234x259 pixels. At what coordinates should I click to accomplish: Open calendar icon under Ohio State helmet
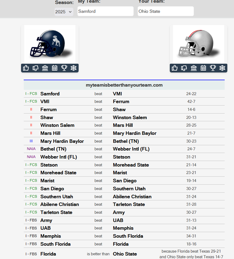[203, 68]
